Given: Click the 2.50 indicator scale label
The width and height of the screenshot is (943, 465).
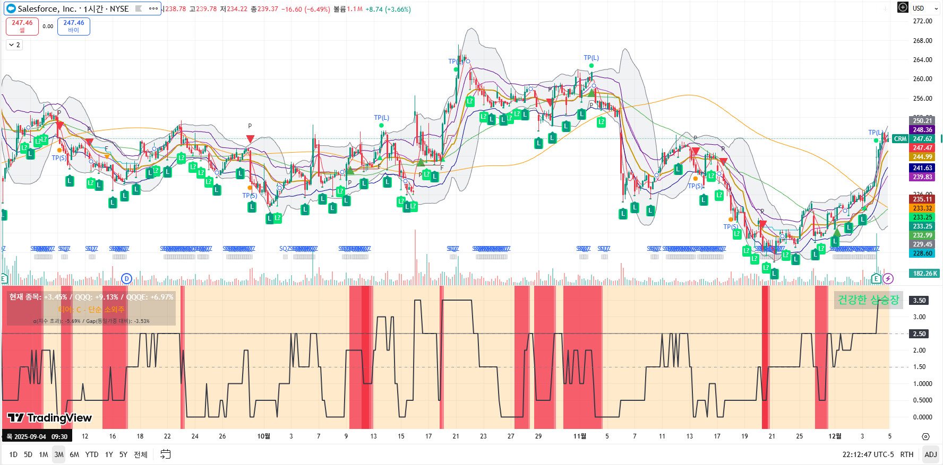Looking at the screenshot, I should tap(919, 334).
